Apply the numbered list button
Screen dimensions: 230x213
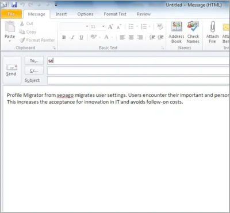click(x=144, y=26)
